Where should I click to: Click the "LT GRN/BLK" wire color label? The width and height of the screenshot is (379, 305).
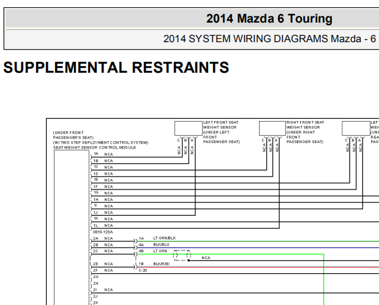tap(165, 238)
